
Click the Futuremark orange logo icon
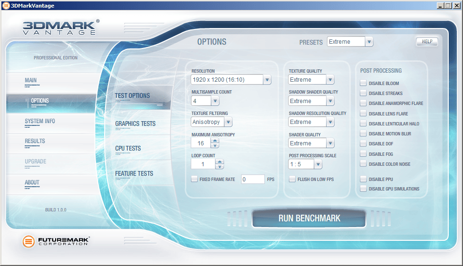pyautogui.click(x=29, y=241)
